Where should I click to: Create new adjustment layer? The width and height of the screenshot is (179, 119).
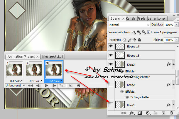(148, 113)
